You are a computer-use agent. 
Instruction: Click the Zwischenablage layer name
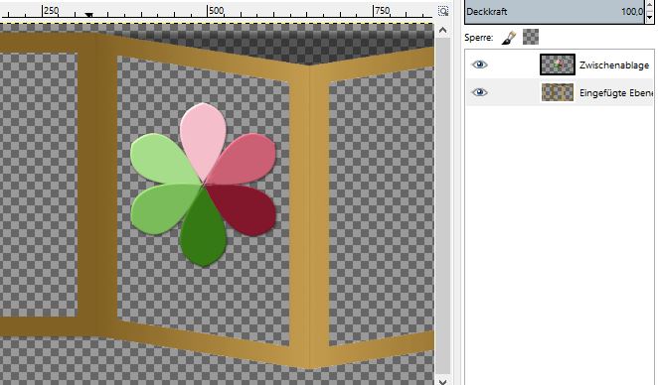614,65
